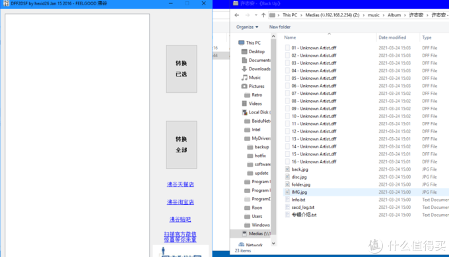
Task: Open Documents icon in navigation pane
Action: point(244,61)
